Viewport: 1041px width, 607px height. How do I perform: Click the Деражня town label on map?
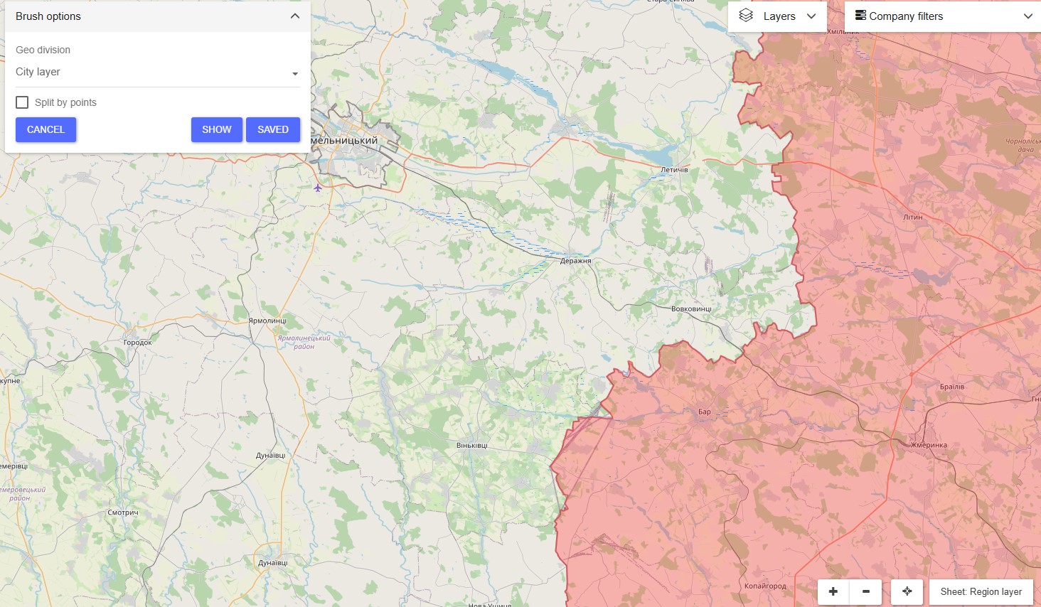(575, 261)
